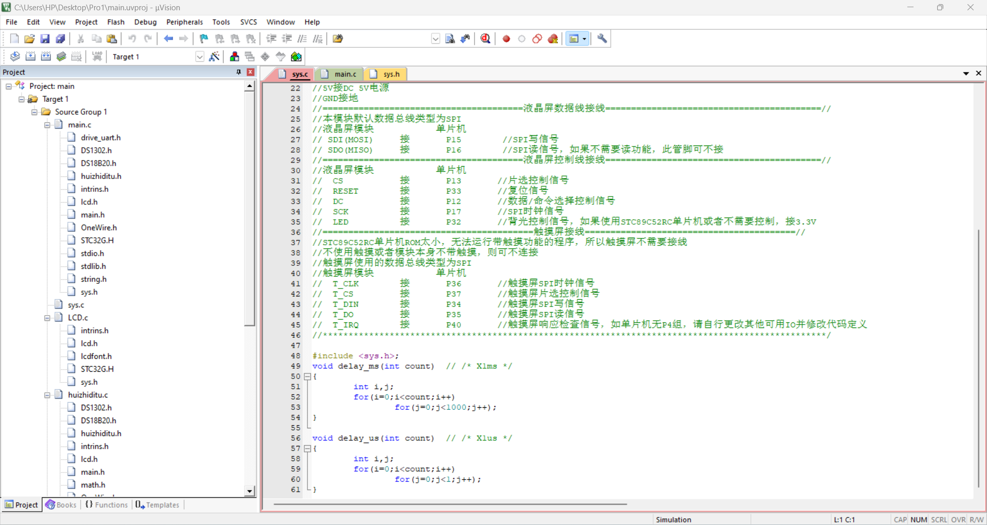Click the editor vertical scrollbar thumb
This screenshot has width=987, height=525.
[x=978, y=358]
